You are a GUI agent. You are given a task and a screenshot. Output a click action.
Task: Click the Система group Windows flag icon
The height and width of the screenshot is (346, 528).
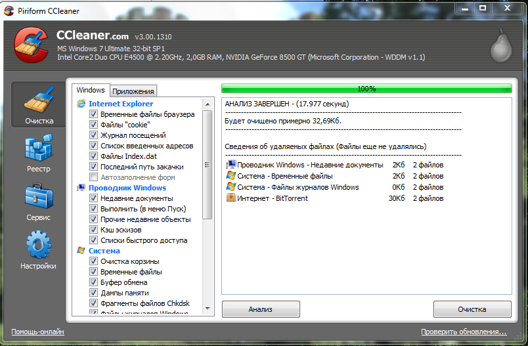click(81, 251)
